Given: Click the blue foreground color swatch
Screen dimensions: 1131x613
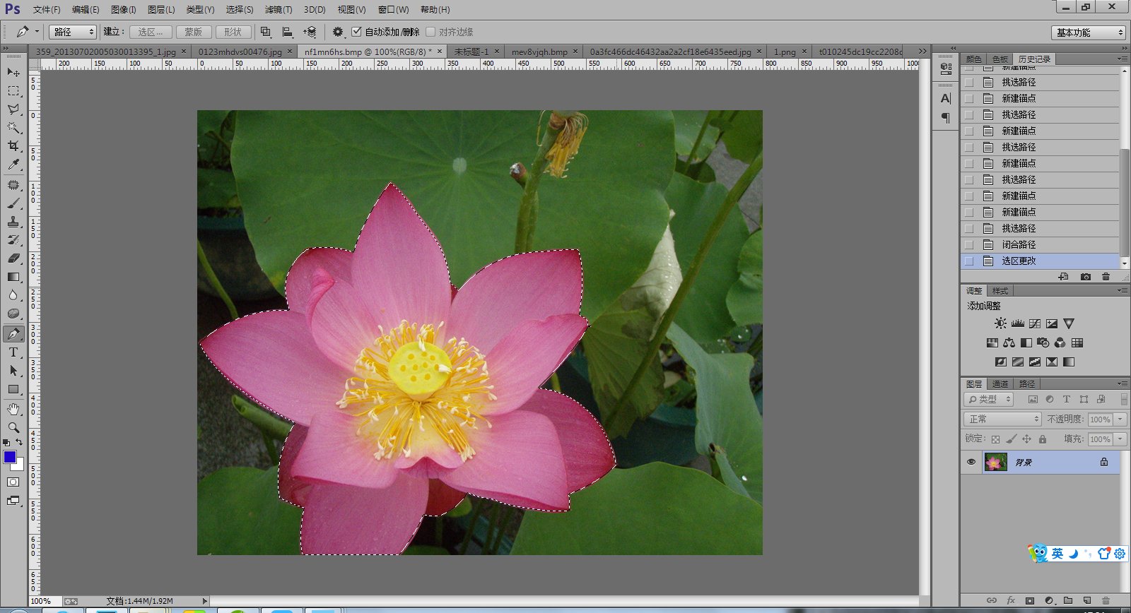Looking at the screenshot, I should [9, 457].
